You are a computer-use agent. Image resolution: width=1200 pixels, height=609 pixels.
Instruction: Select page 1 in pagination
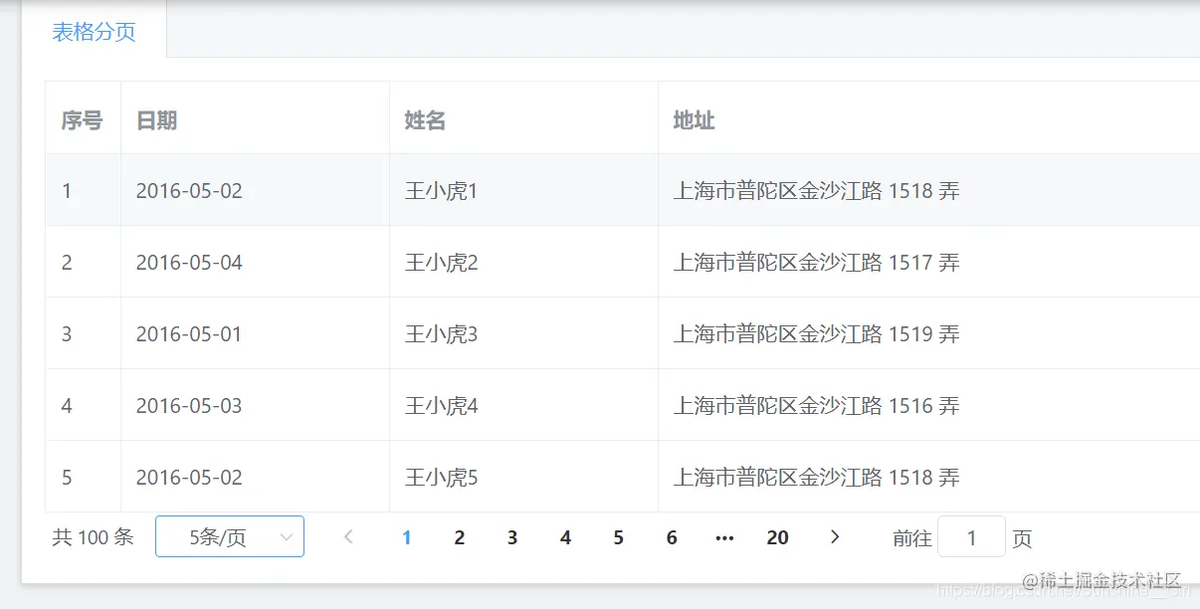coord(406,537)
